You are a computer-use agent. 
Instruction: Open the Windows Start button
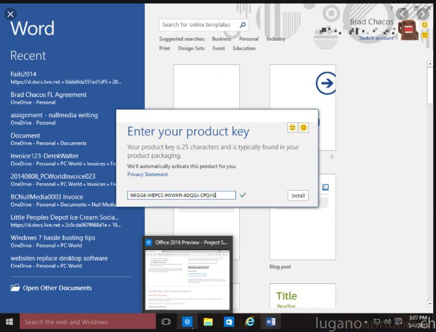tap(9, 322)
